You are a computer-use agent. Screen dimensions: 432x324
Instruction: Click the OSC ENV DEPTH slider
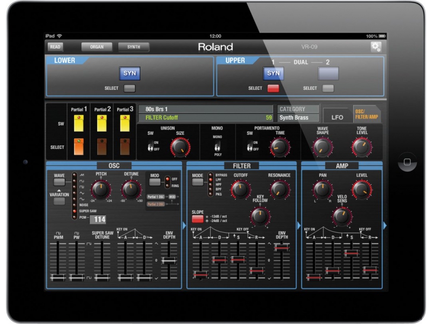pyautogui.click(x=169, y=261)
